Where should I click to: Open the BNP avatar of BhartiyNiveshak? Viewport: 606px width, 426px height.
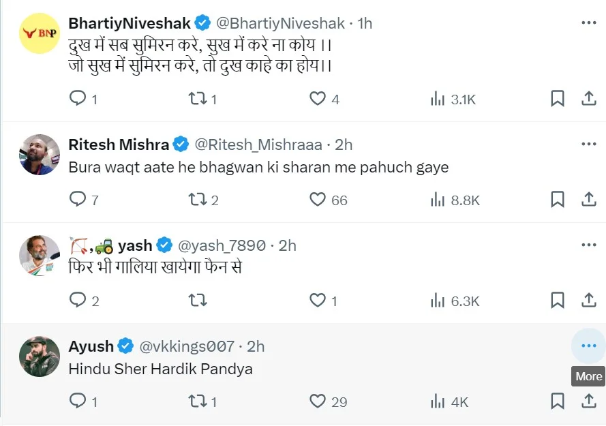tap(40, 33)
